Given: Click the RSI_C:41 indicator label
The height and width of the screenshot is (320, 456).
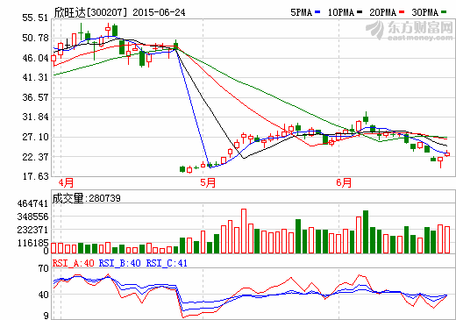Looking at the screenshot, I should click(167, 263).
